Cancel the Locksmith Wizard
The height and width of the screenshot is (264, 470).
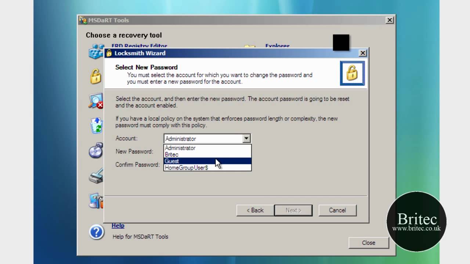pyautogui.click(x=337, y=210)
